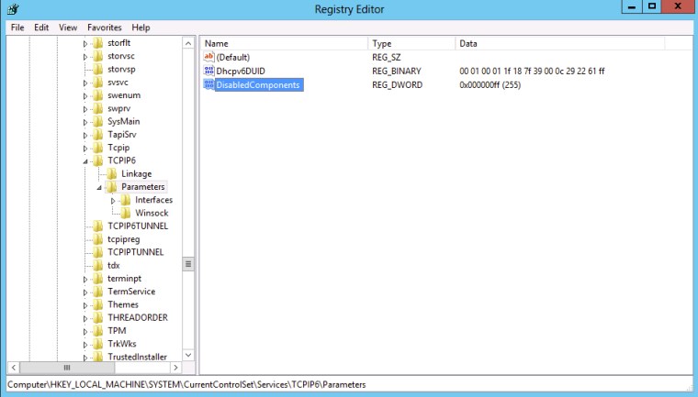Click the storvsc folder icon
698x397 pixels.
coord(98,56)
